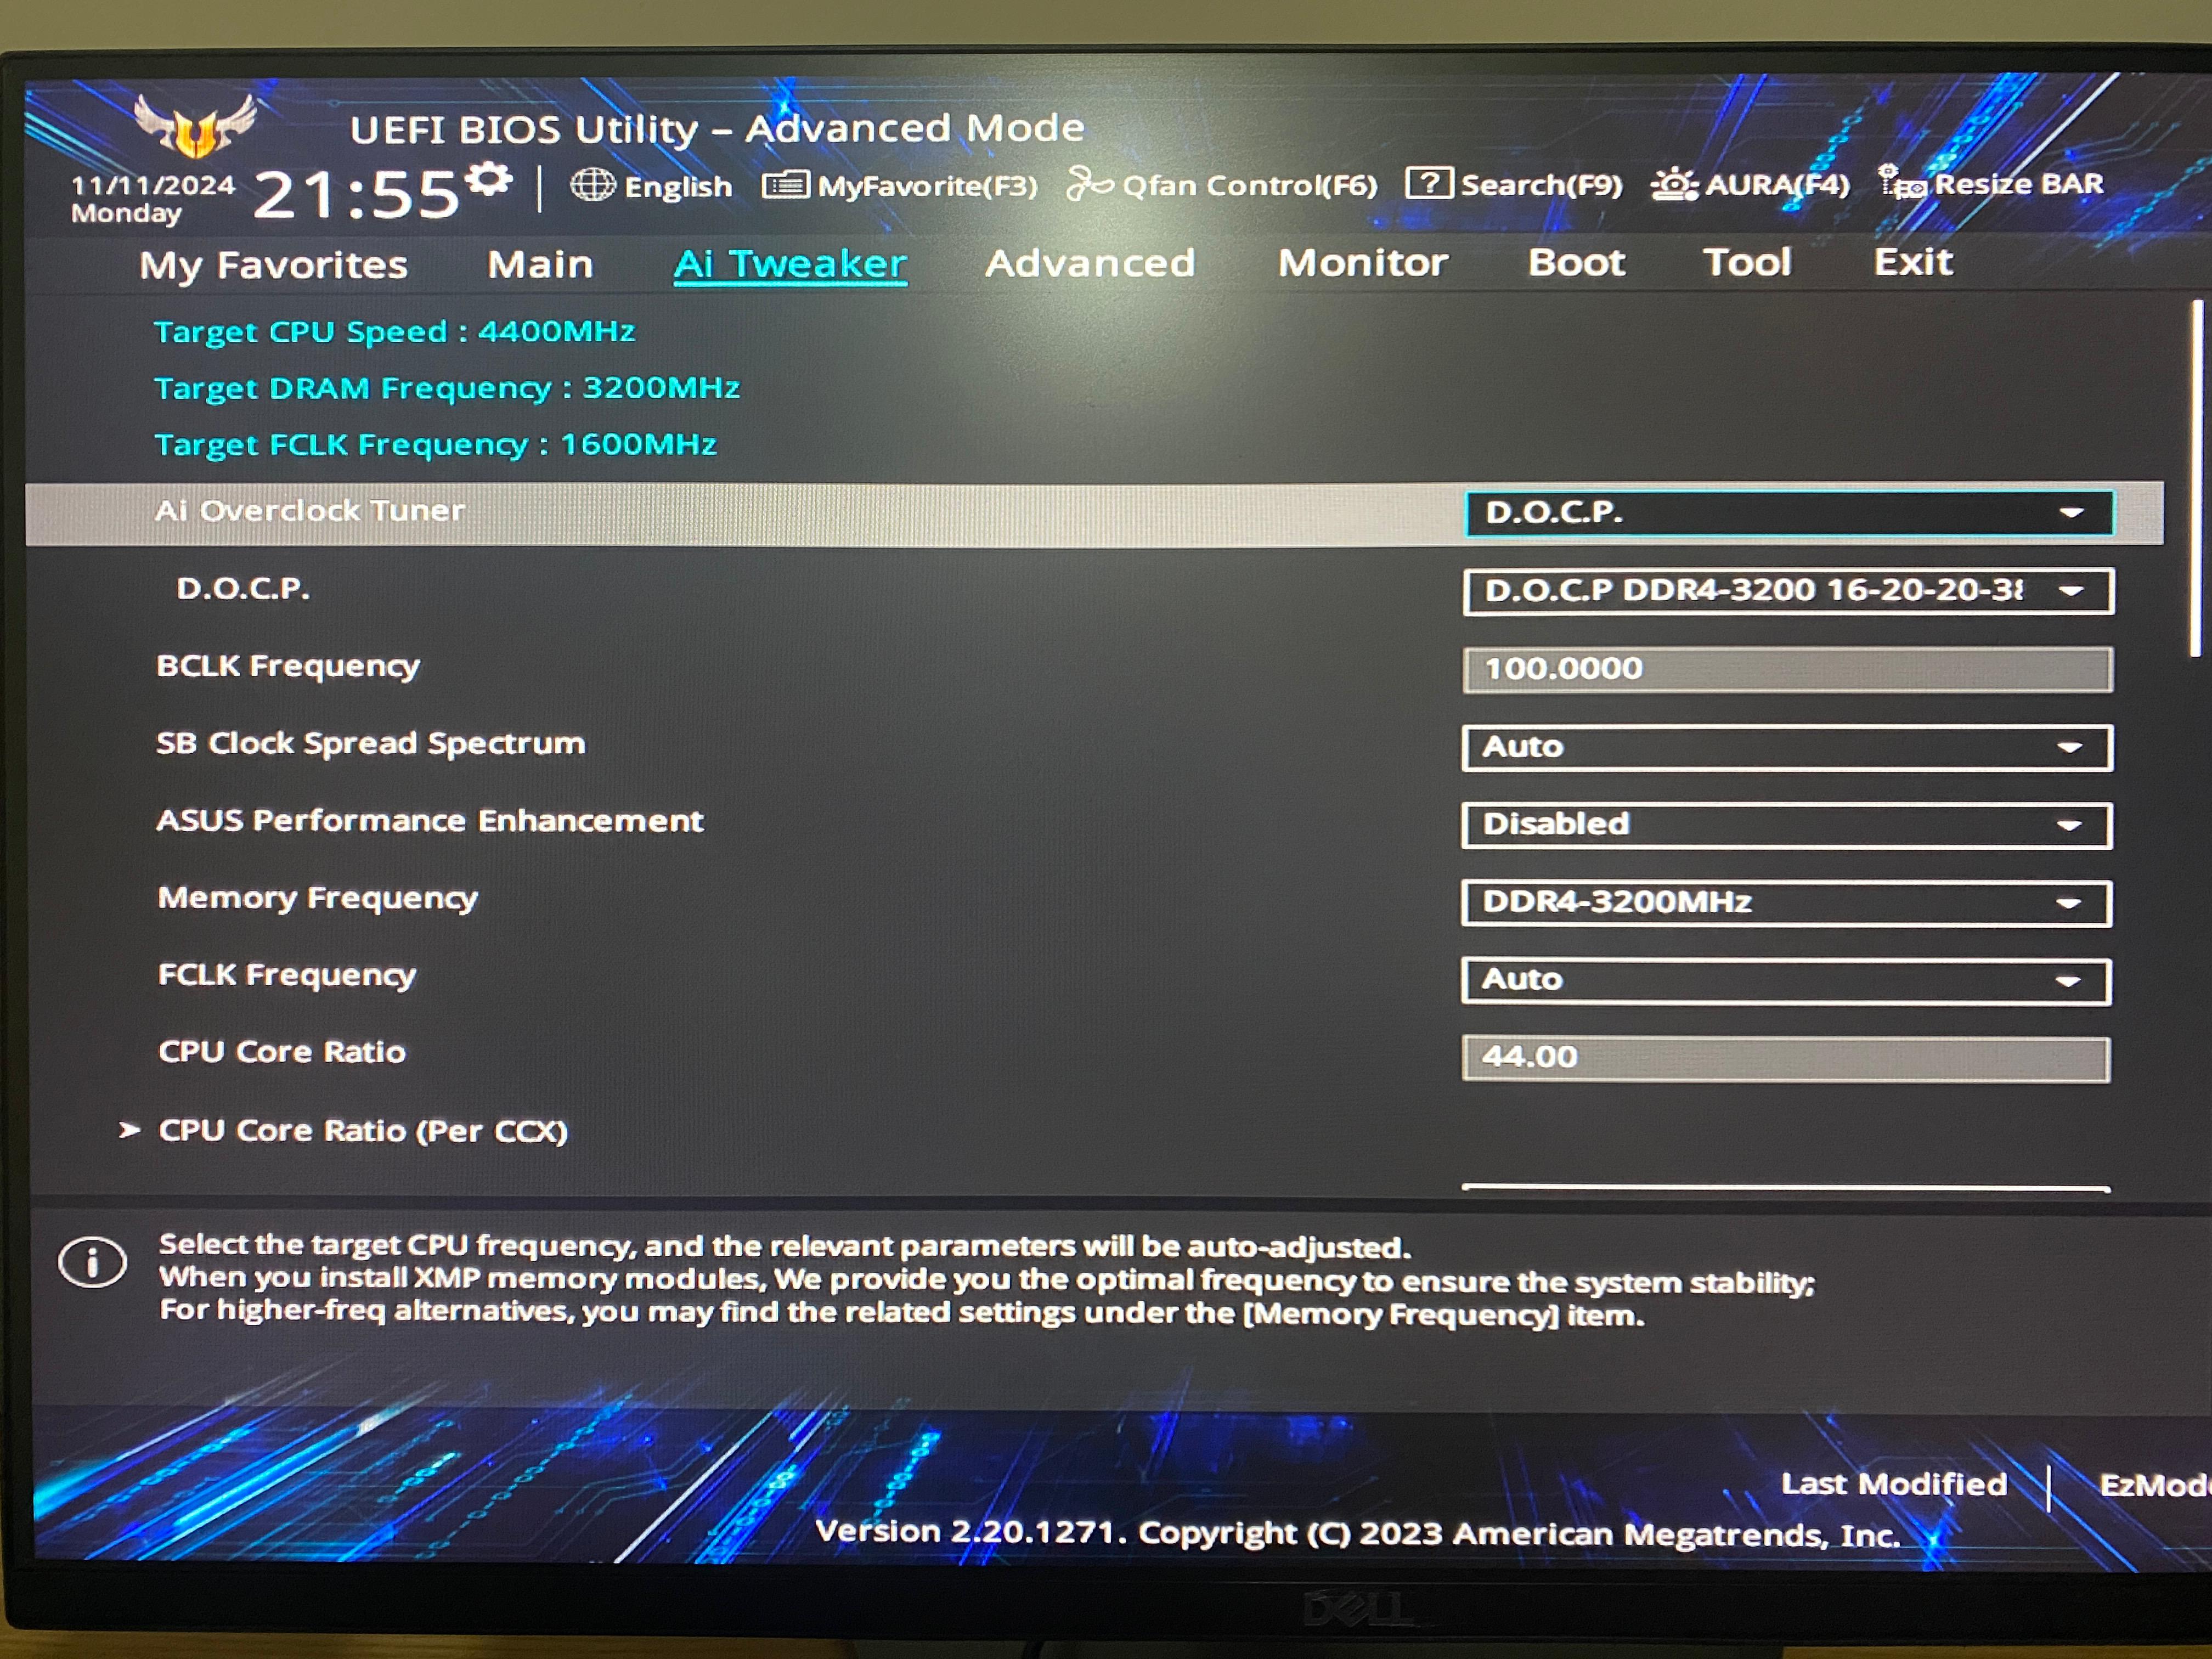The width and height of the screenshot is (2212, 1659).
Task: Click the 11/11/2024 Monday date
Action: (x=153, y=198)
